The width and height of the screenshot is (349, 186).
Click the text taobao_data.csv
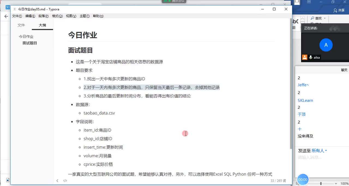[x=99, y=113]
